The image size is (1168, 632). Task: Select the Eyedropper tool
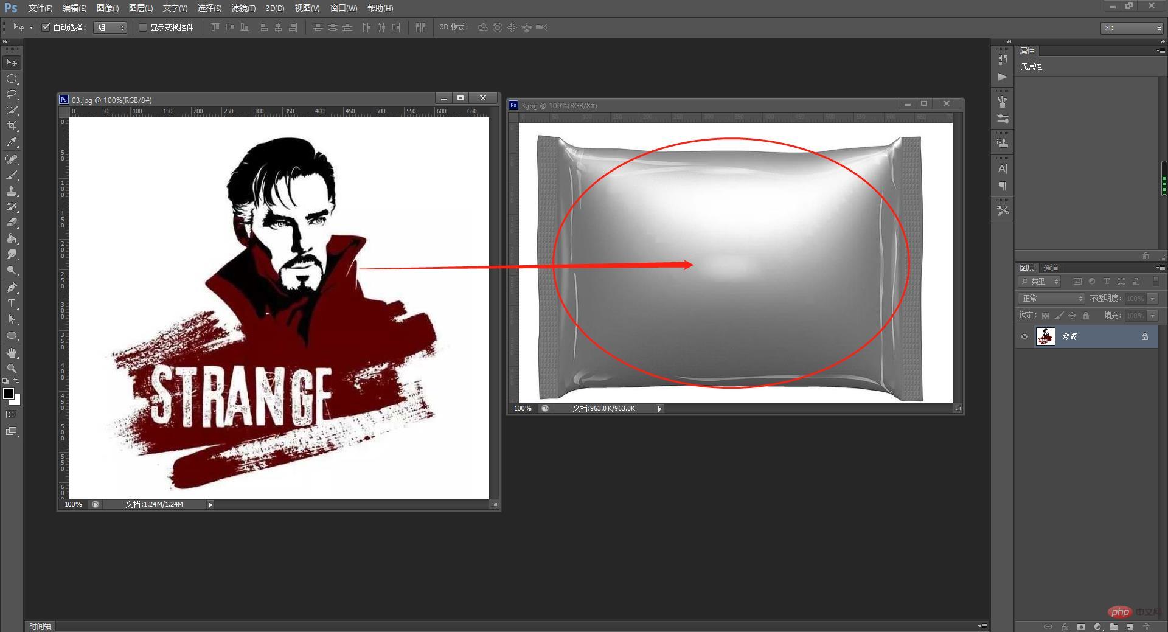12,142
